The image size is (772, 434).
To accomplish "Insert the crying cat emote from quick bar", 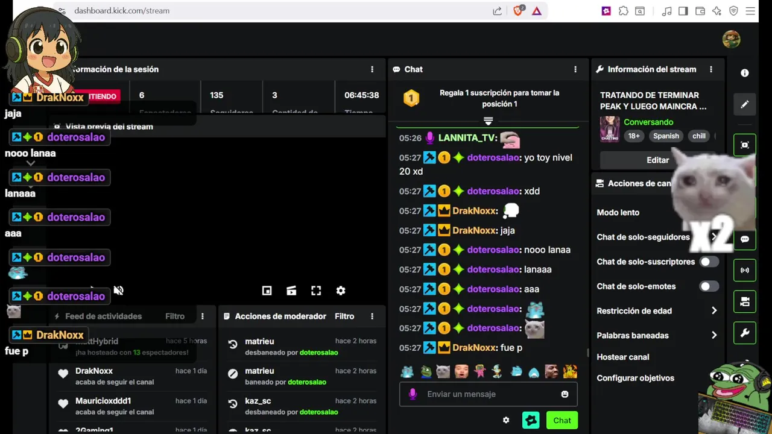I will [443, 371].
